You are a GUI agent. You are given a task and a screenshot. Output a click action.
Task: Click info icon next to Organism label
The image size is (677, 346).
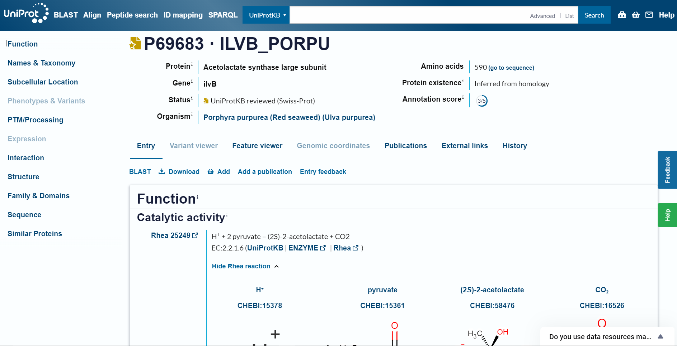[x=192, y=114]
